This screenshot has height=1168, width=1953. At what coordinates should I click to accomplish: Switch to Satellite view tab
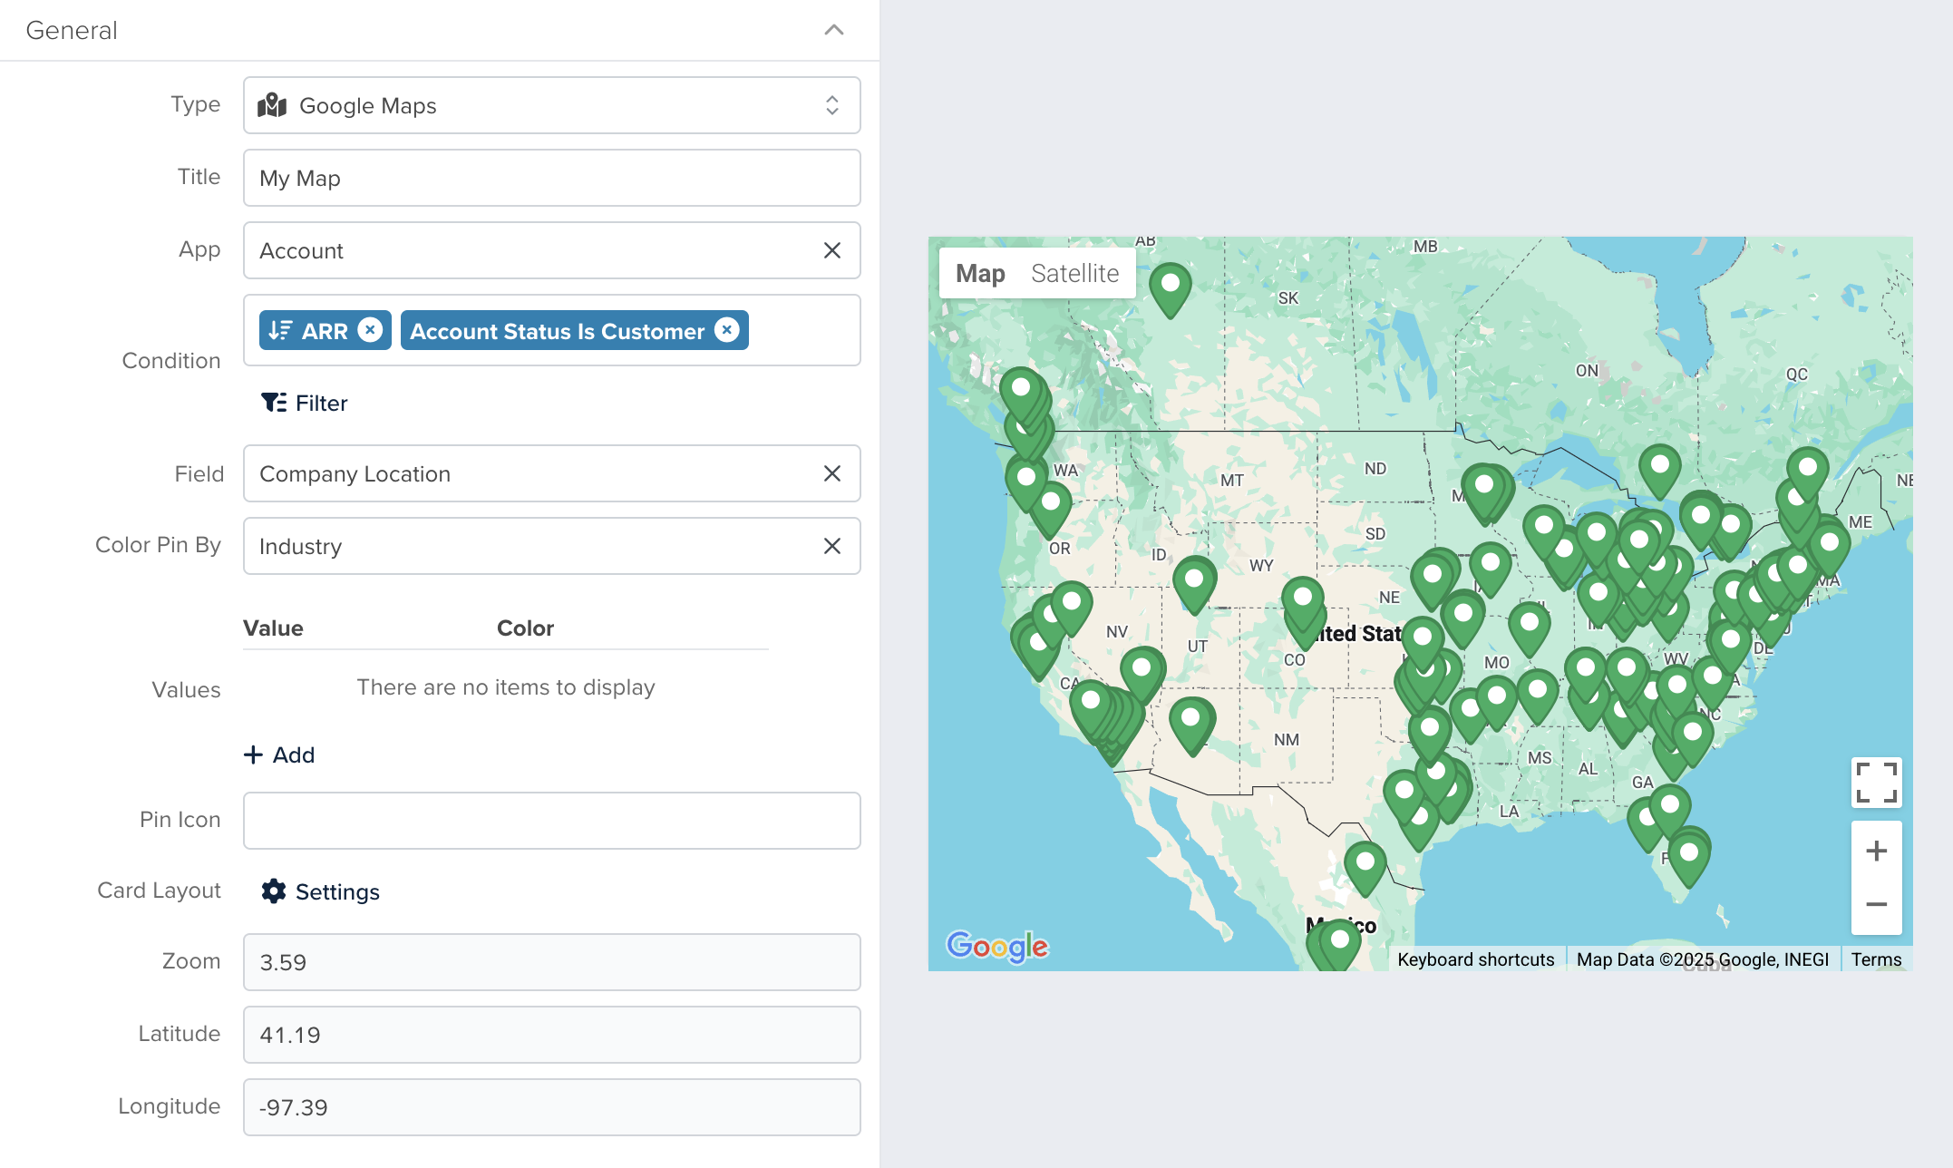click(x=1074, y=273)
